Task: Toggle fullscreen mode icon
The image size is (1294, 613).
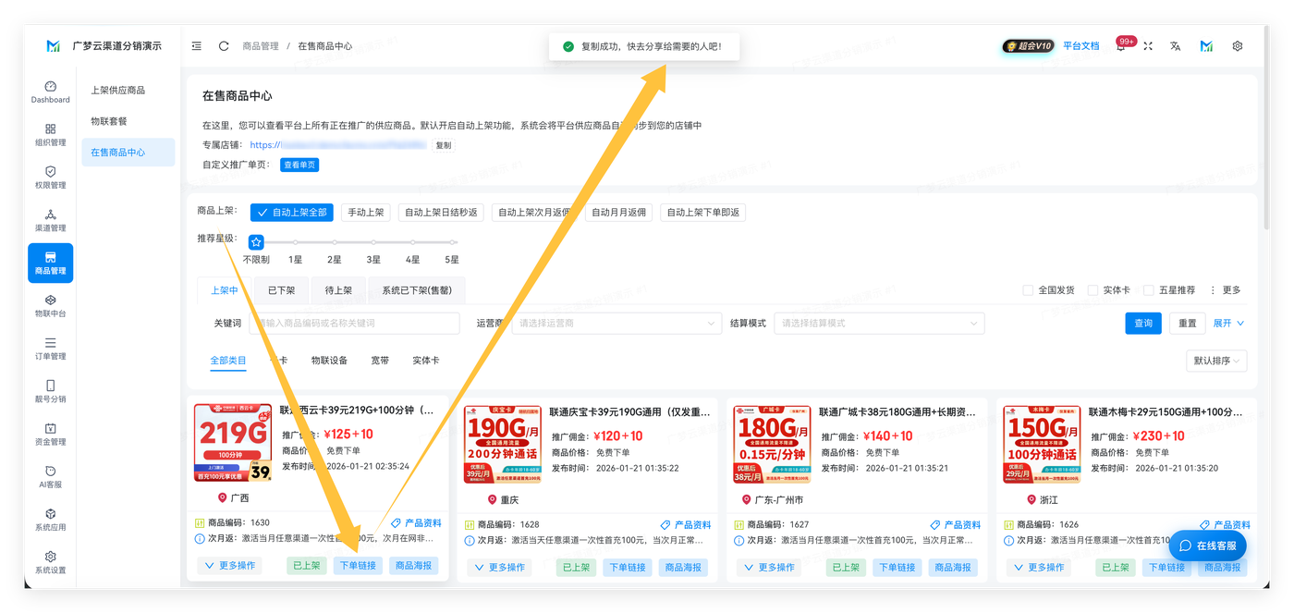Action: point(1148,46)
